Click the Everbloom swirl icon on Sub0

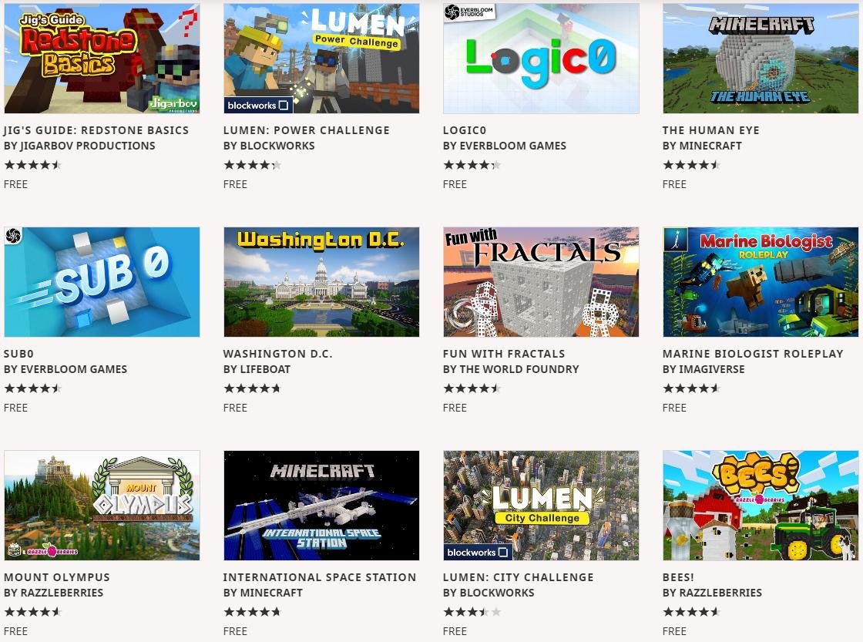(x=13, y=236)
